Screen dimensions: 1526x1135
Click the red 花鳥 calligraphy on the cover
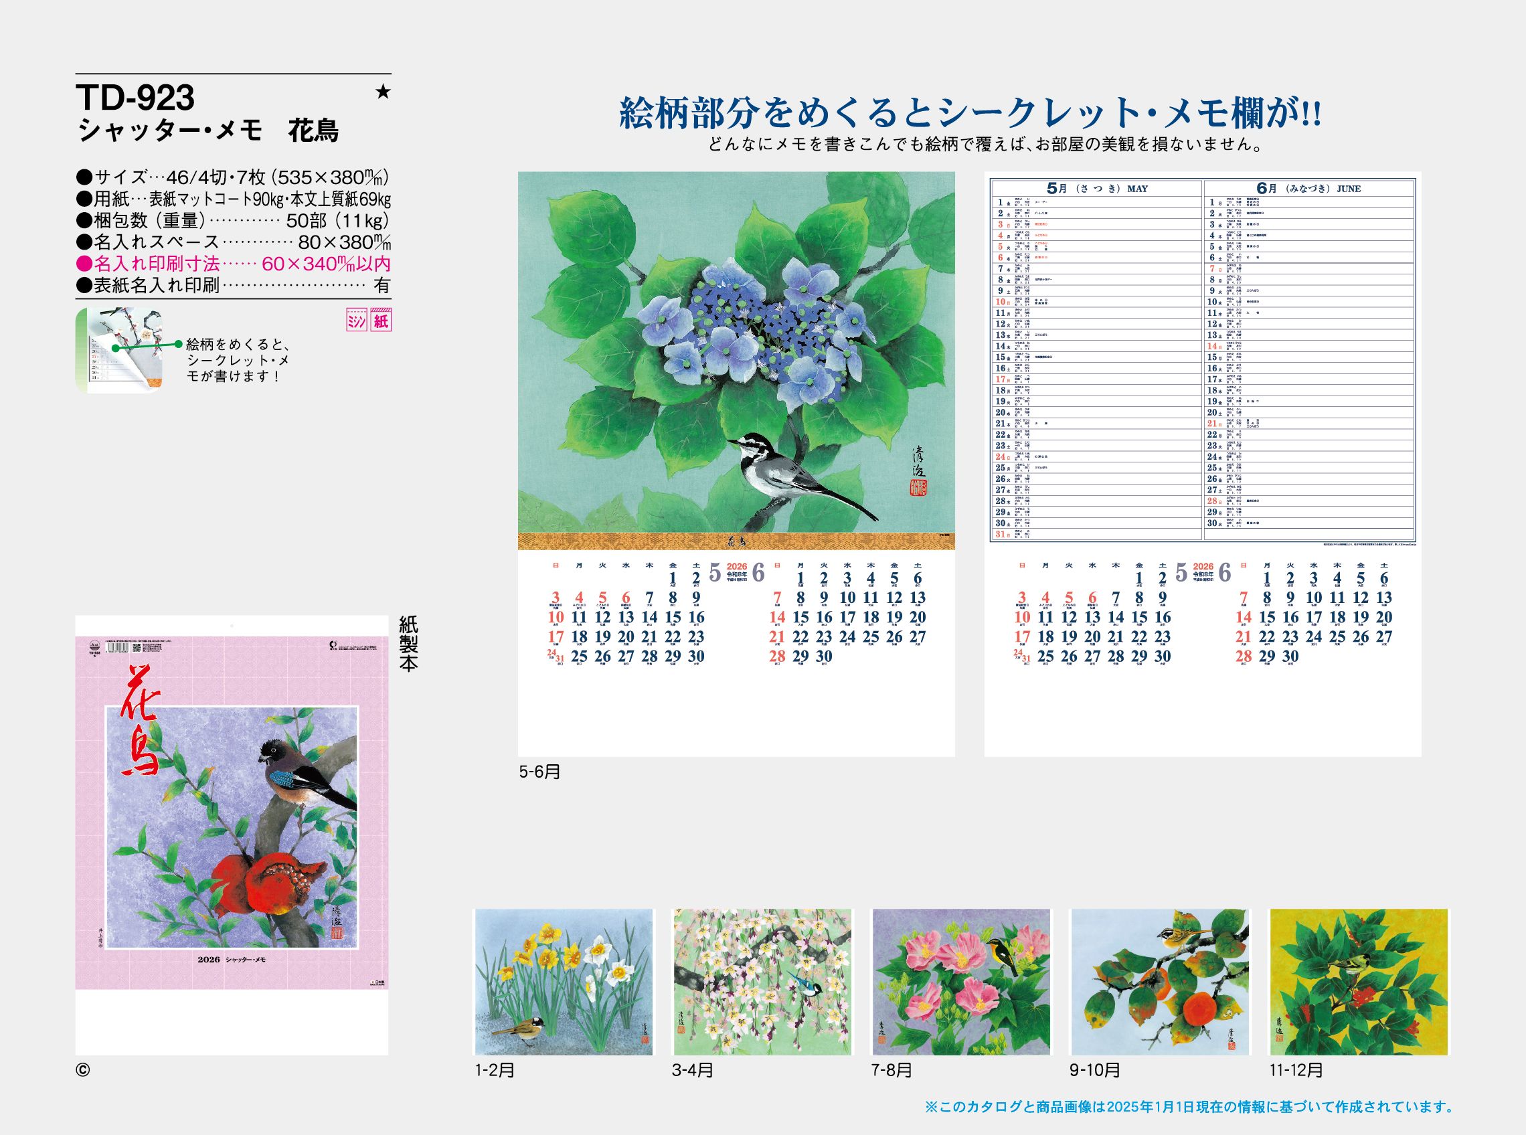[144, 718]
